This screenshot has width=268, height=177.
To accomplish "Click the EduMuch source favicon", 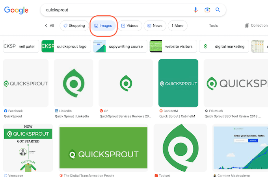I will coord(206,111).
